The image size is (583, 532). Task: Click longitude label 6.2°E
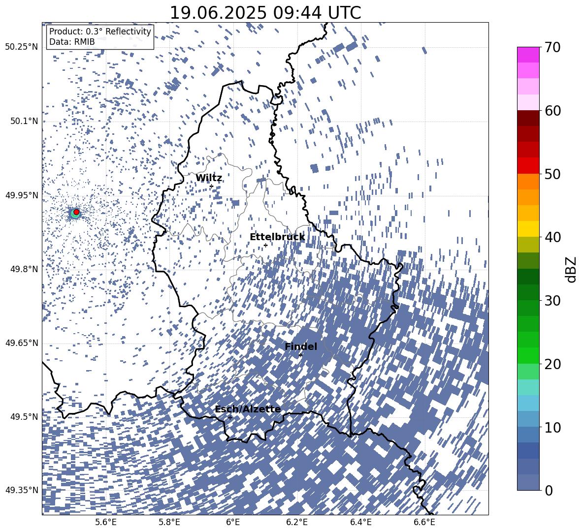pos(297,522)
